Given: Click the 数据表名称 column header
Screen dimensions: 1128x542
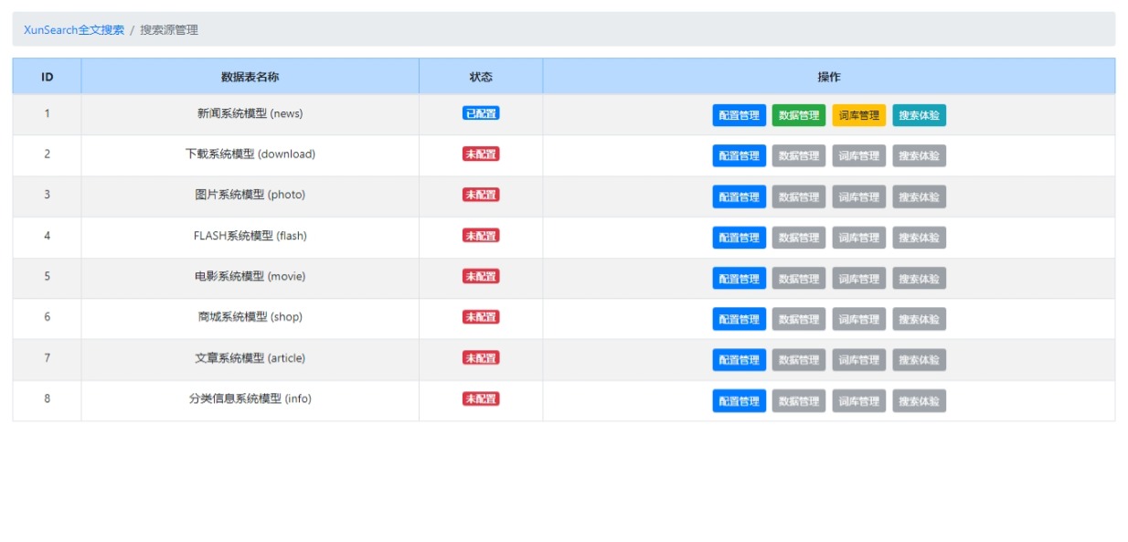Looking at the screenshot, I should (250, 77).
